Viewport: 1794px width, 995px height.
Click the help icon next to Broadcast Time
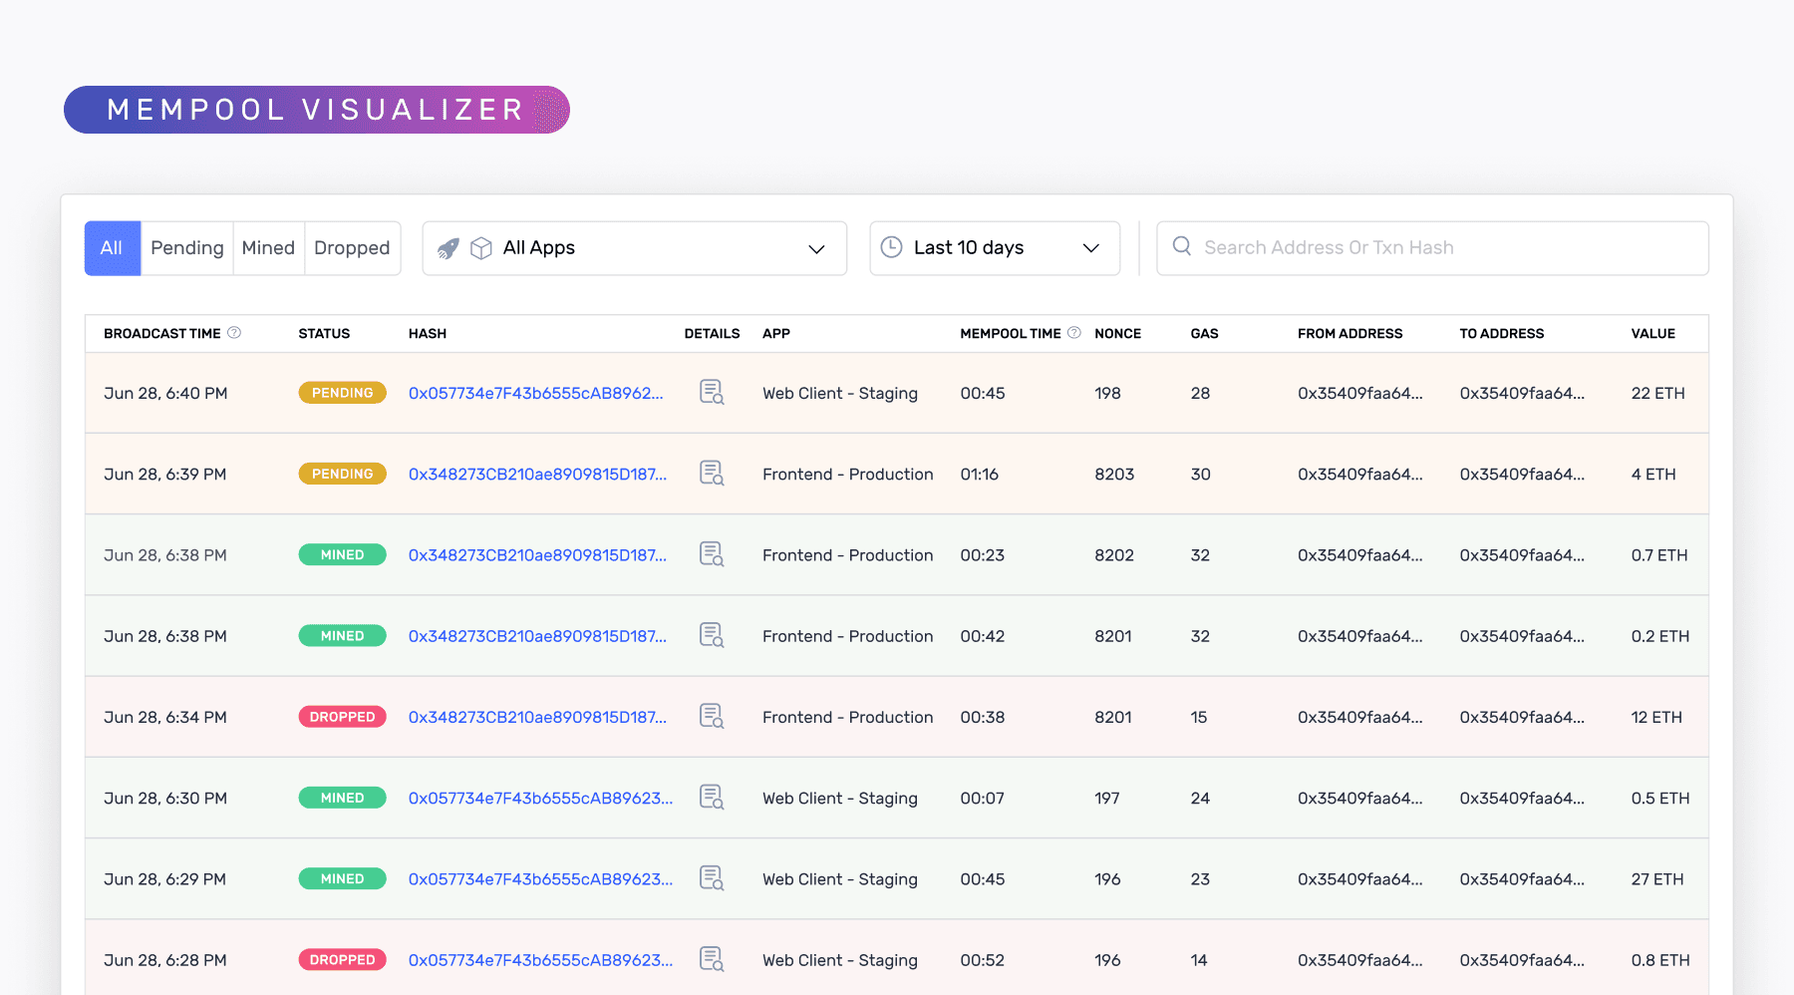click(235, 332)
